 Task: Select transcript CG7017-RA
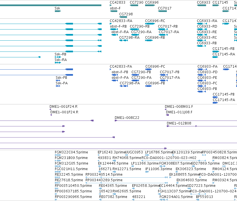(x=169, y=32)
